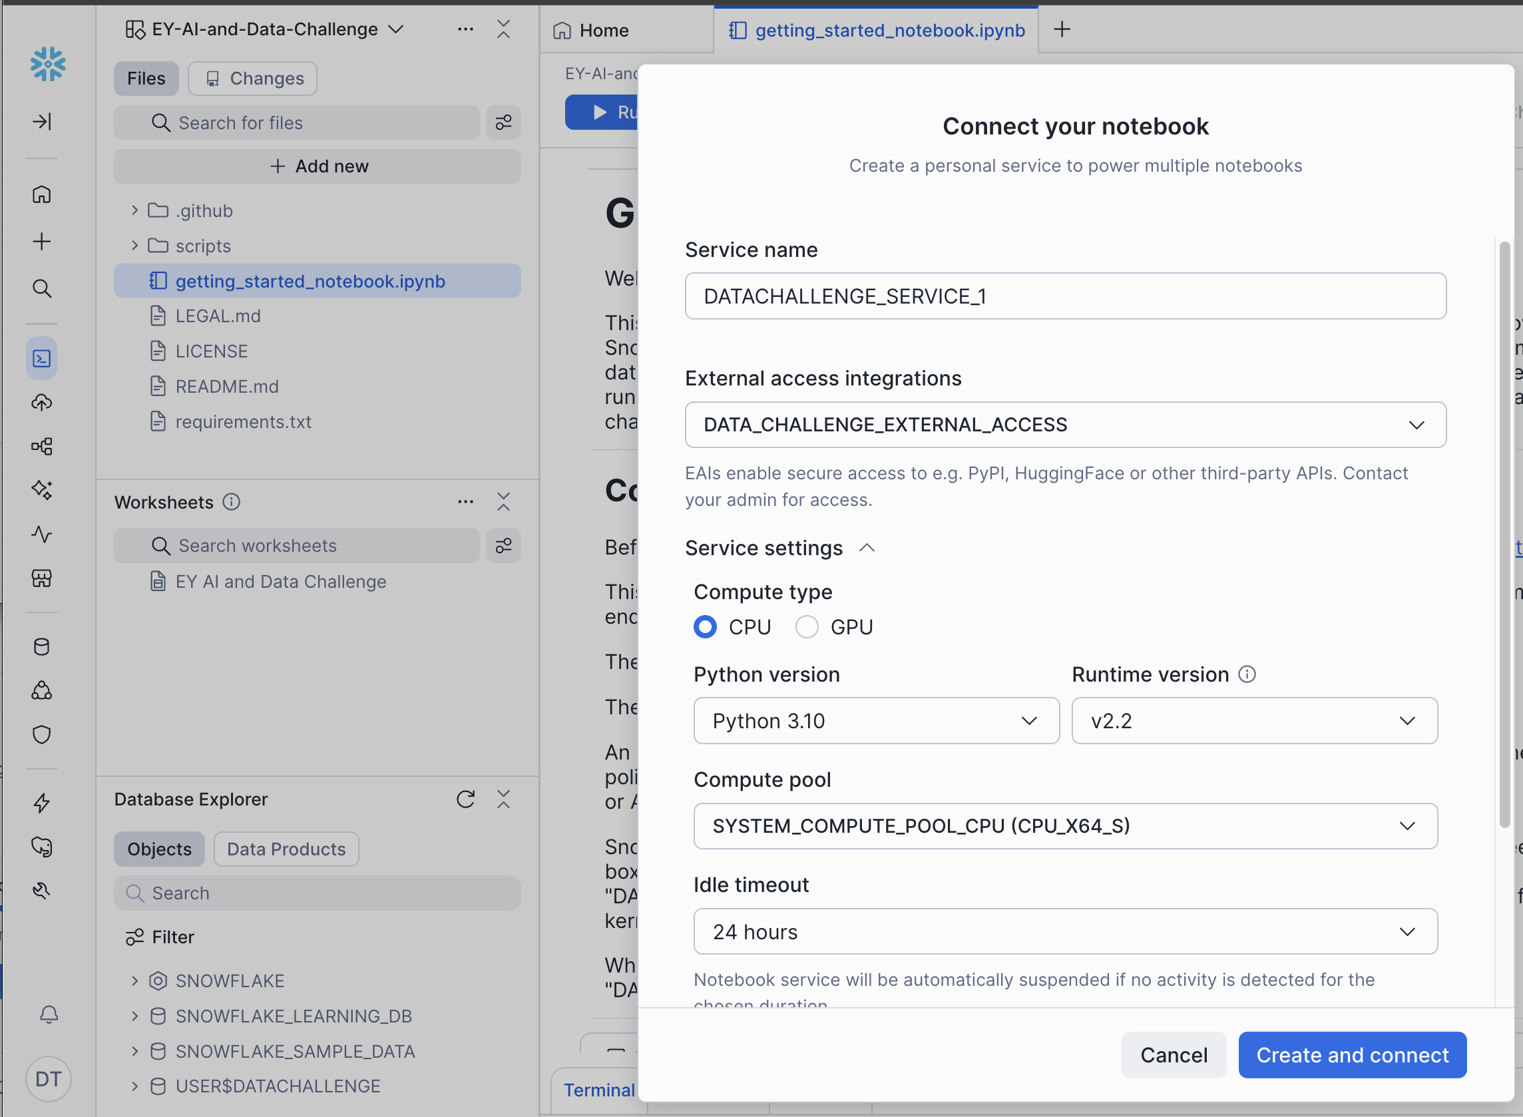Open the Worksheets panel more options menu
Viewport: 1523px width, 1117px height.
[x=465, y=502]
